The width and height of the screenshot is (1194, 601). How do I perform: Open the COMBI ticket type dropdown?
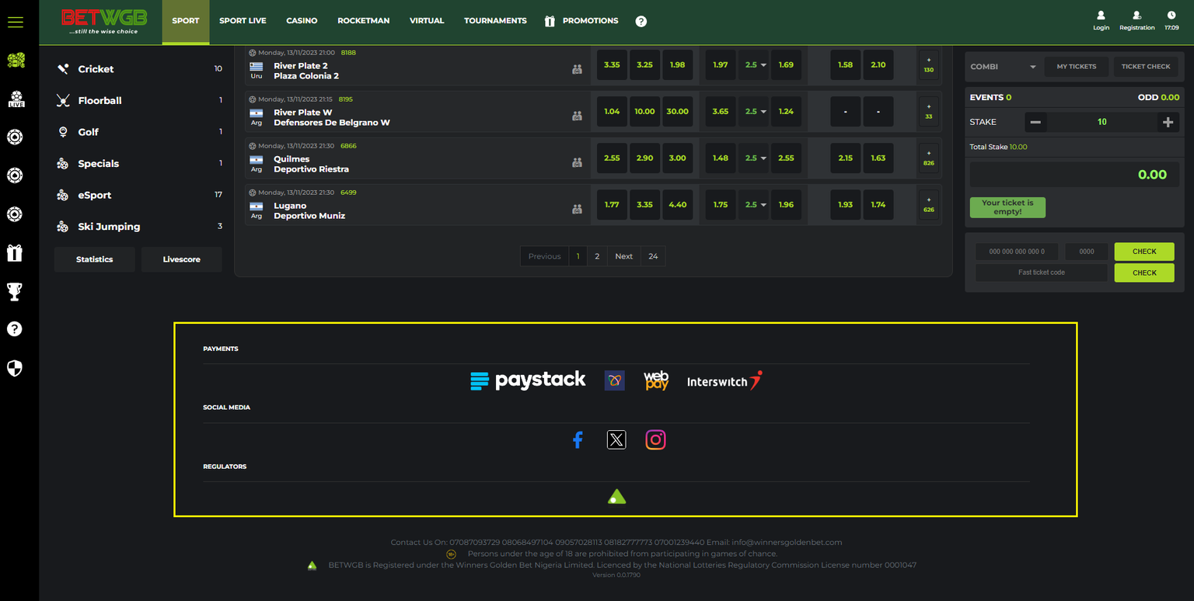pyautogui.click(x=1003, y=67)
